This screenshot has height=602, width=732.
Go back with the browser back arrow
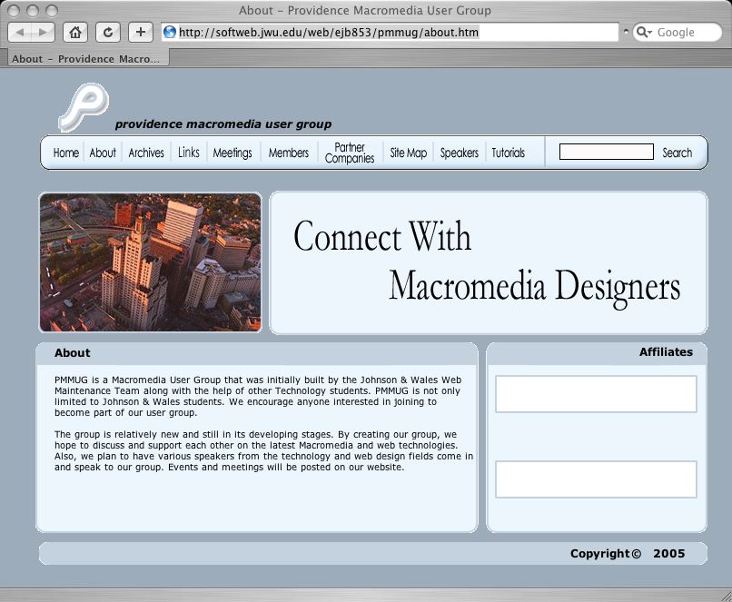[20, 32]
